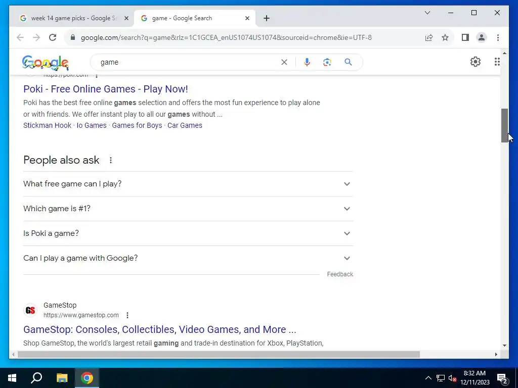Open taskbar clock and date
The height and width of the screenshot is (388, 518).
pos(474,378)
